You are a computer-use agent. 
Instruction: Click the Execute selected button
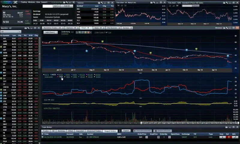coord(142,131)
